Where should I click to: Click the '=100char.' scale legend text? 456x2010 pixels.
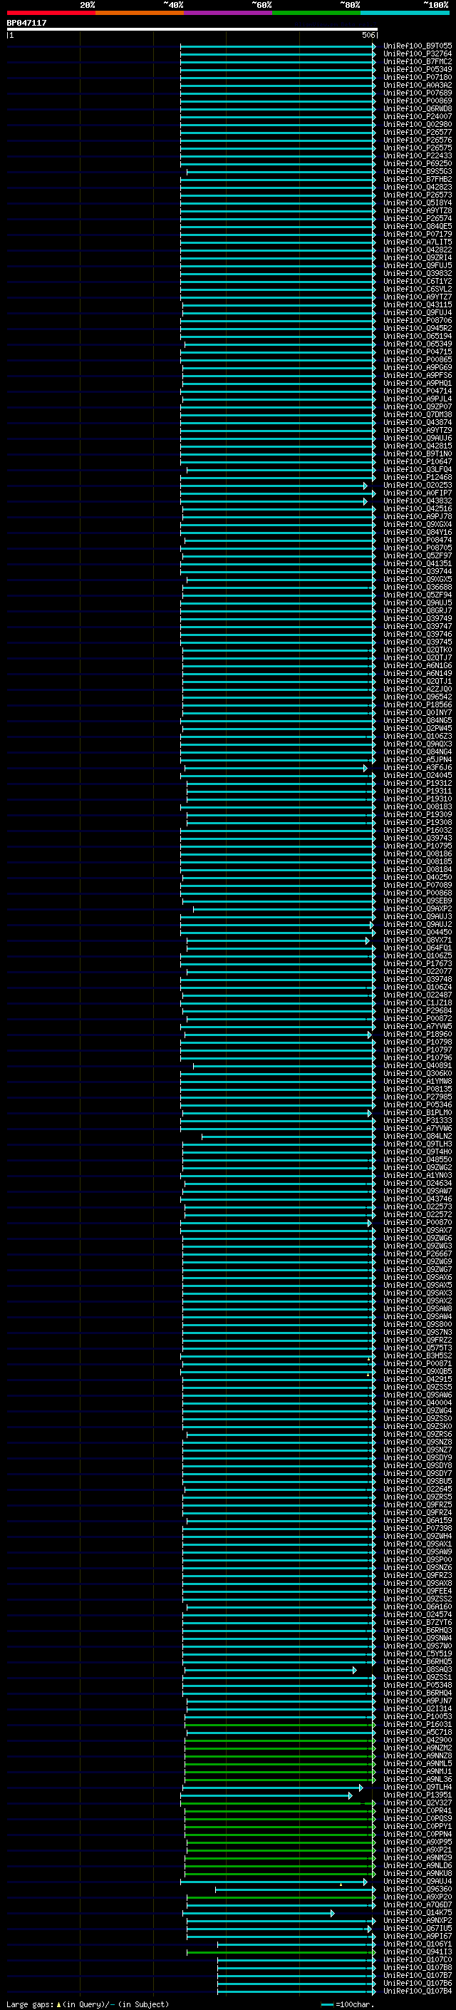point(355,2004)
